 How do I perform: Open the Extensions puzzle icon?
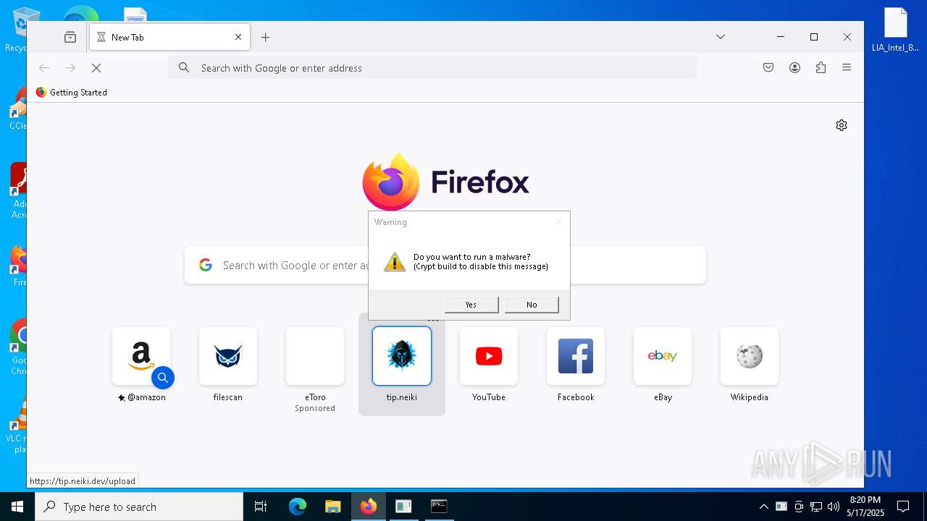(821, 68)
